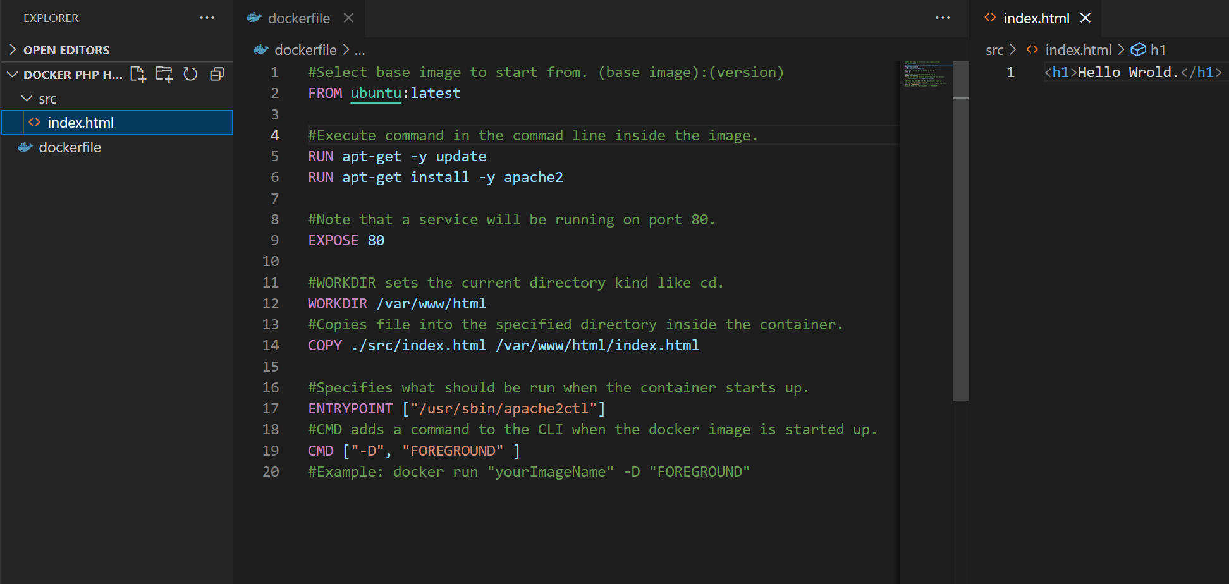
Task: Click the dockerfile minimap preview
Action: [926, 73]
